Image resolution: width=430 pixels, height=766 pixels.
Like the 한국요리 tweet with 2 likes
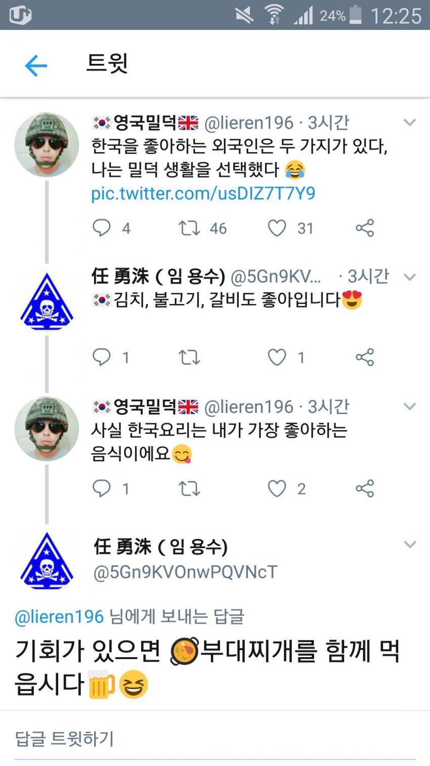coord(277,488)
